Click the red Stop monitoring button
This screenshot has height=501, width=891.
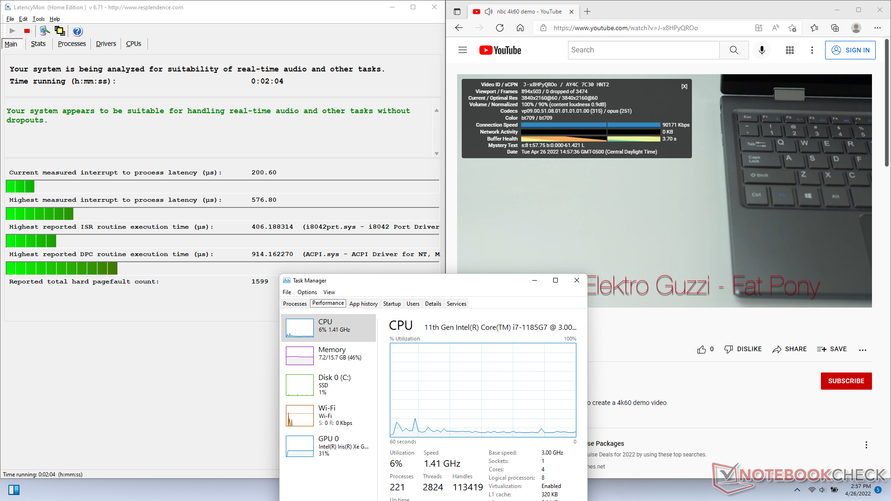tap(27, 31)
